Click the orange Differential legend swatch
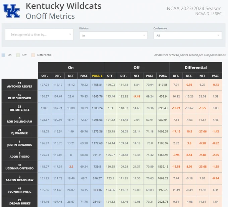This screenshot has height=207, width=228. point(33,55)
